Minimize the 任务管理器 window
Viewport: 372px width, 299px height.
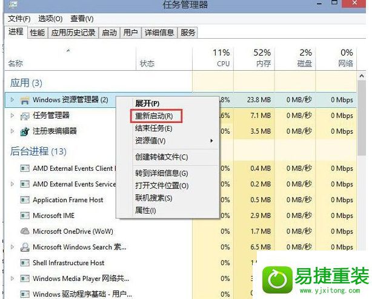319,4
